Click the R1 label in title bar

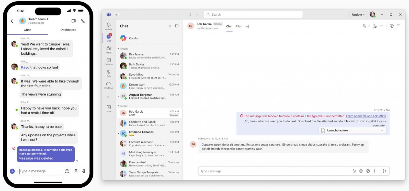click(x=117, y=15)
